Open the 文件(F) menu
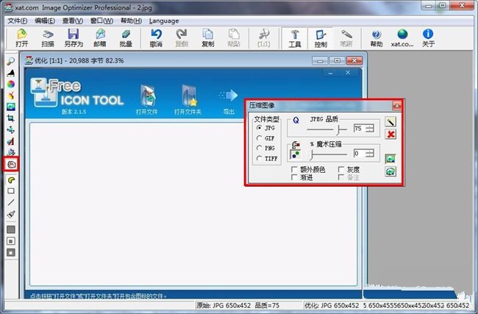Image resolution: width=478 pixels, height=314 pixels. 18,21
